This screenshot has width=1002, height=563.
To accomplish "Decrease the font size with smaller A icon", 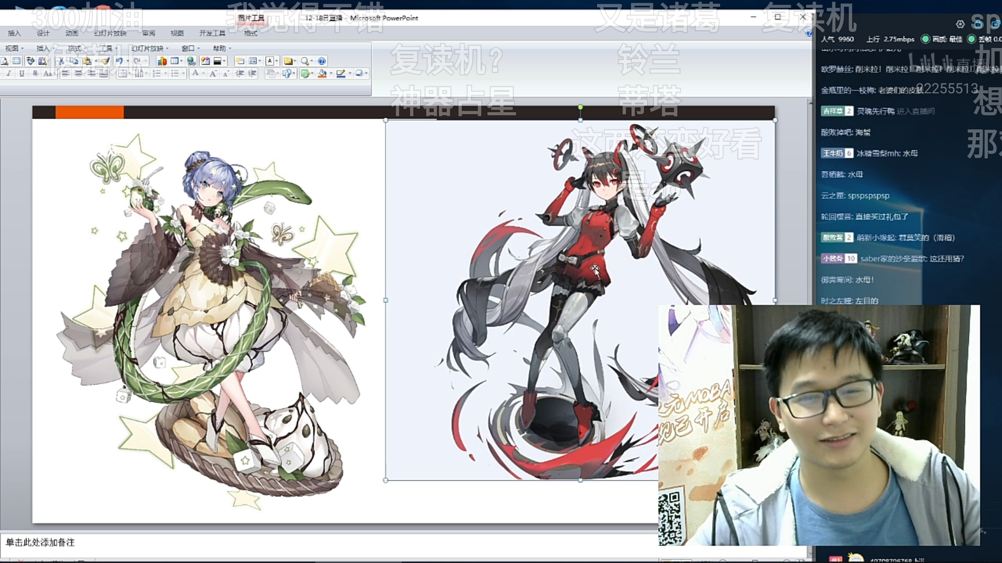I will click(x=225, y=74).
